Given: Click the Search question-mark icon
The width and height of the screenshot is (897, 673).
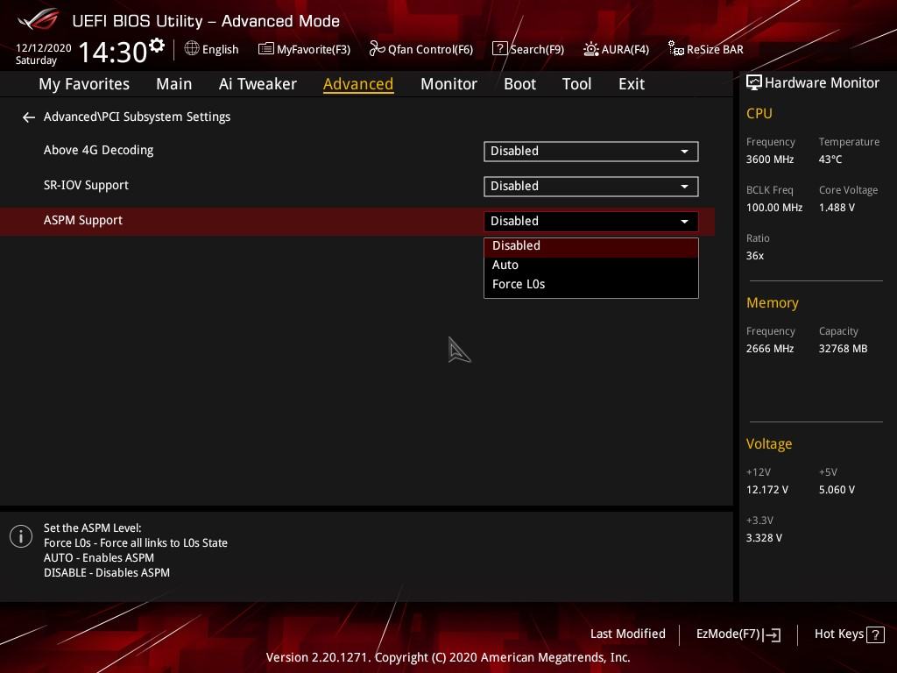Looking at the screenshot, I should coord(499,49).
